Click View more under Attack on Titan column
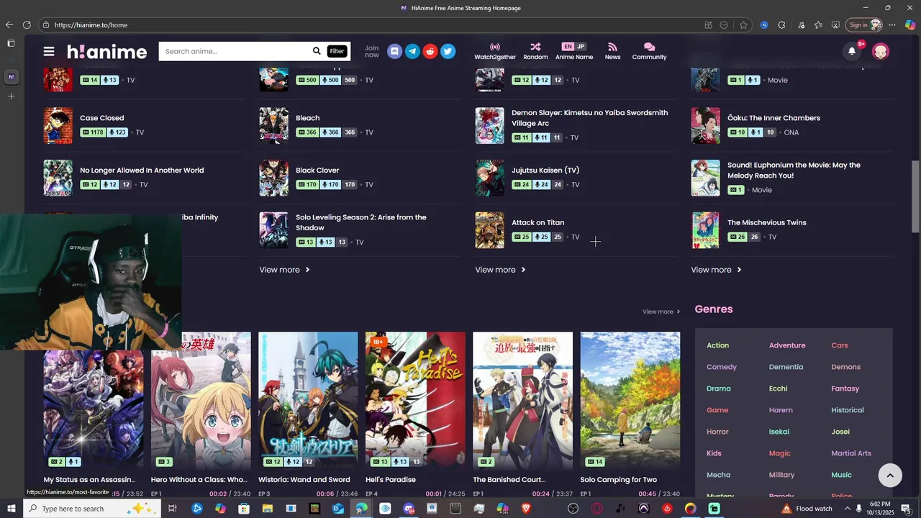This screenshot has width=921, height=518. coord(500,270)
